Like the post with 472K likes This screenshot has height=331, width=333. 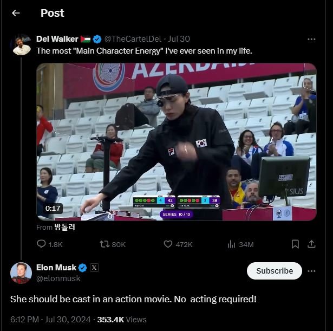168,244
